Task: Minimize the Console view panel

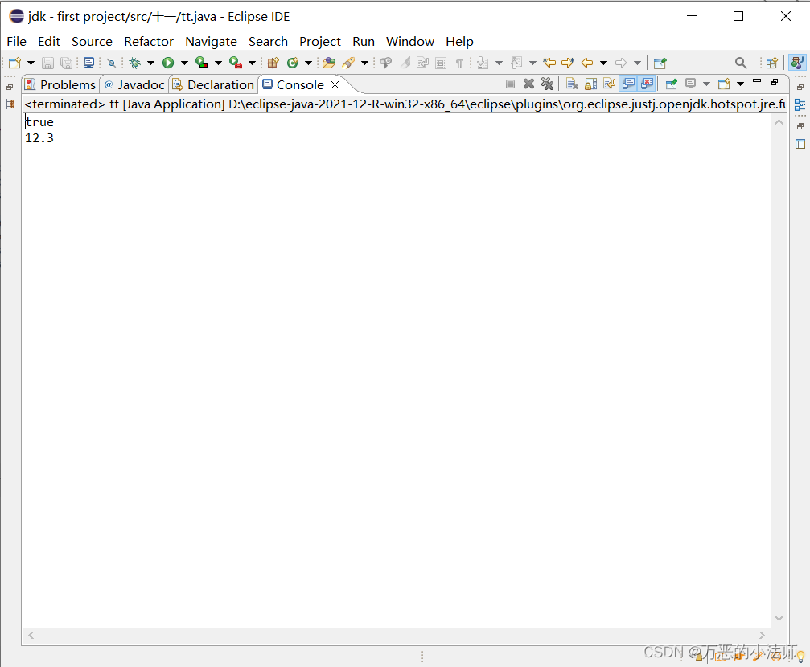Action: pyautogui.click(x=757, y=81)
